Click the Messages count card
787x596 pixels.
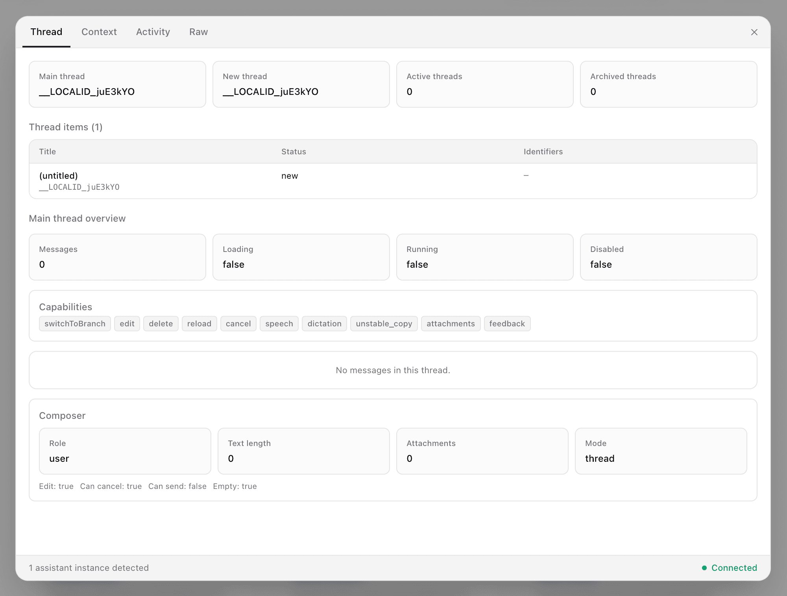117,257
